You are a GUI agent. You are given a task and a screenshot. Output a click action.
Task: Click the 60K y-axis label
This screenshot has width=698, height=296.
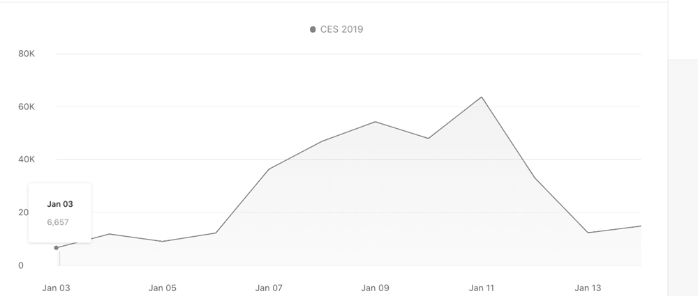pyautogui.click(x=27, y=107)
